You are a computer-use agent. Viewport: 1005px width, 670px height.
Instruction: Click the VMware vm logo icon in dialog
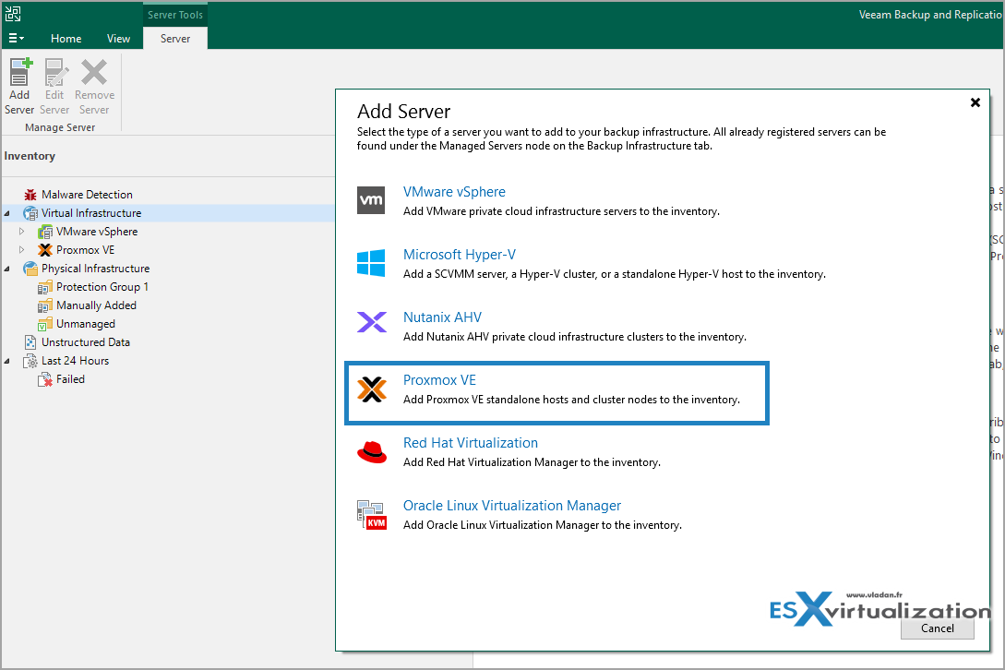click(x=371, y=200)
